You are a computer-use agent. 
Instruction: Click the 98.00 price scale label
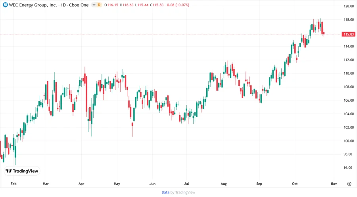tap(349, 154)
